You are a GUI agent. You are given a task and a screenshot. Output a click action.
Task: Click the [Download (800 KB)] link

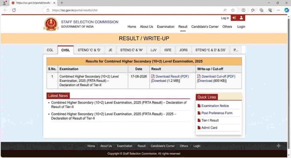click(x=212, y=81)
